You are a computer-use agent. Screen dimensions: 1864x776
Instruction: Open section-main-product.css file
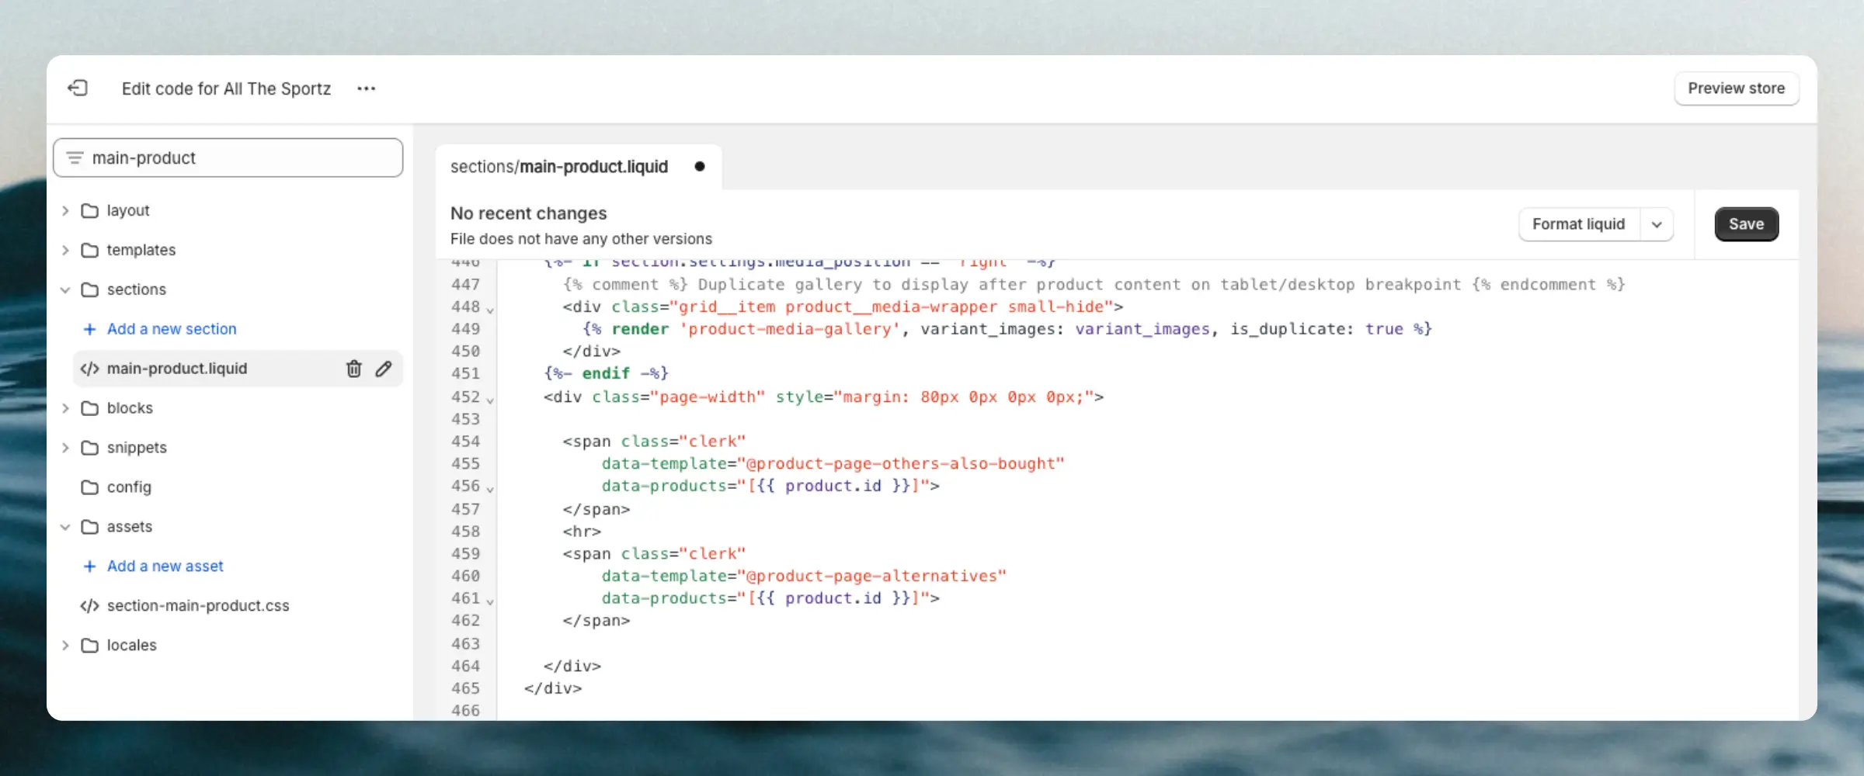tap(197, 606)
